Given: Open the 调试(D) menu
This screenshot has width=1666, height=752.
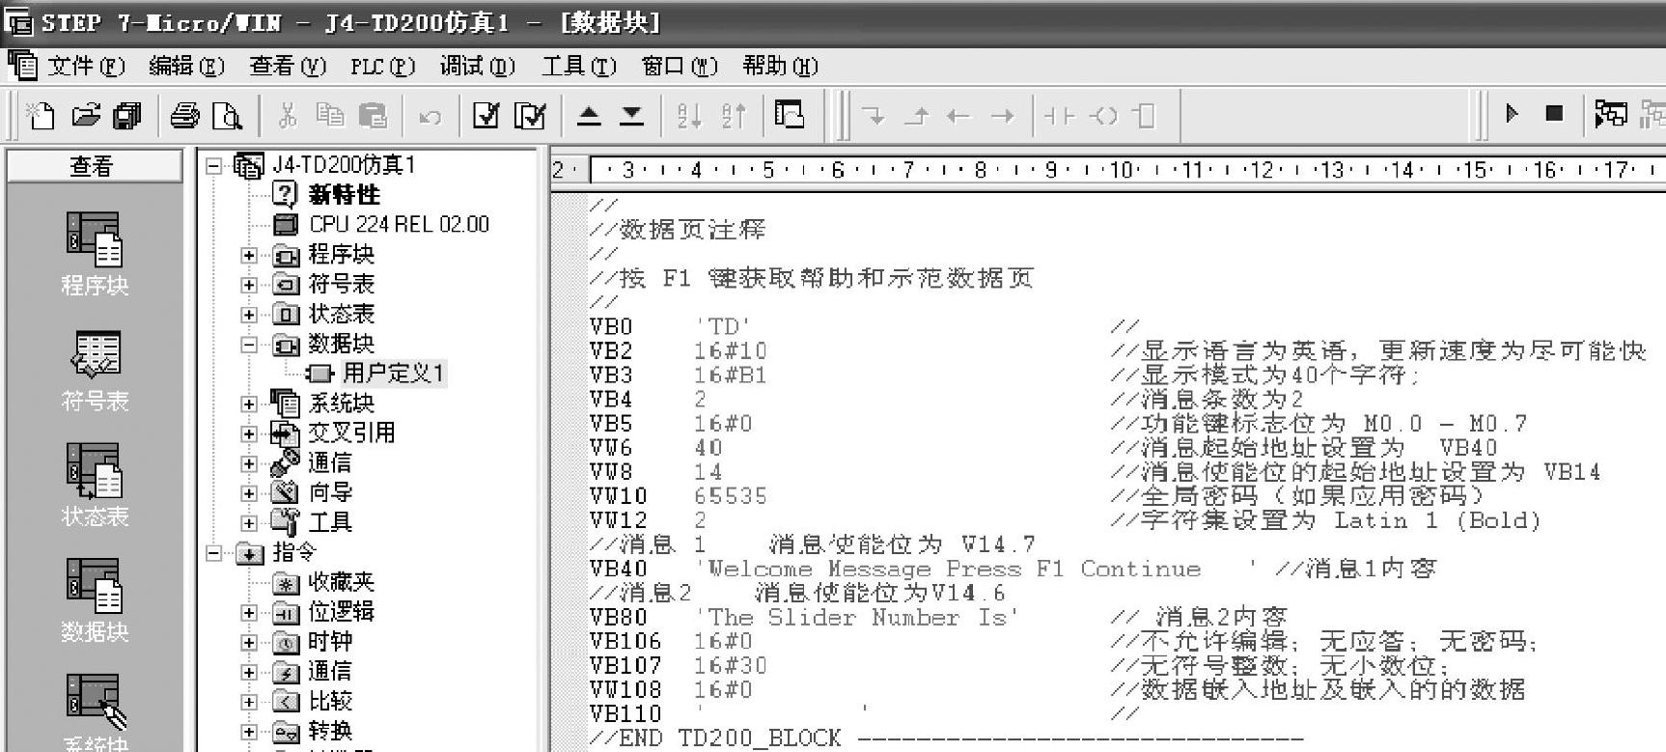Looking at the screenshot, I should tap(477, 66).
